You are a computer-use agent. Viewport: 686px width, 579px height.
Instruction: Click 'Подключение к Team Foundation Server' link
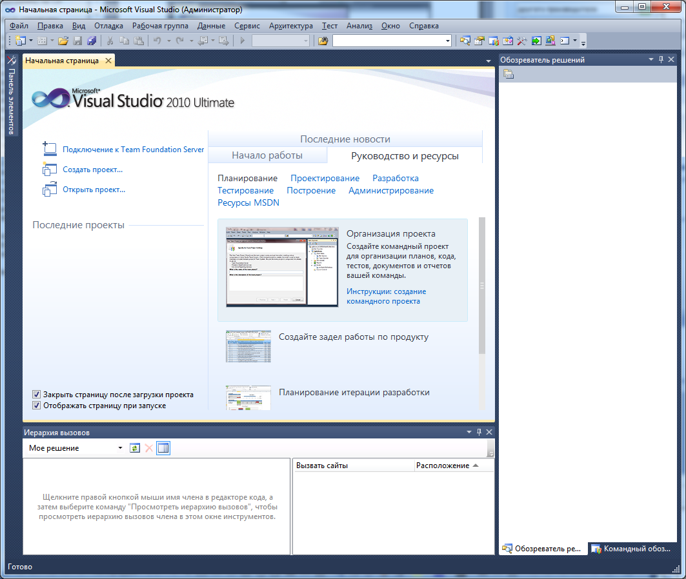point(133,150)
